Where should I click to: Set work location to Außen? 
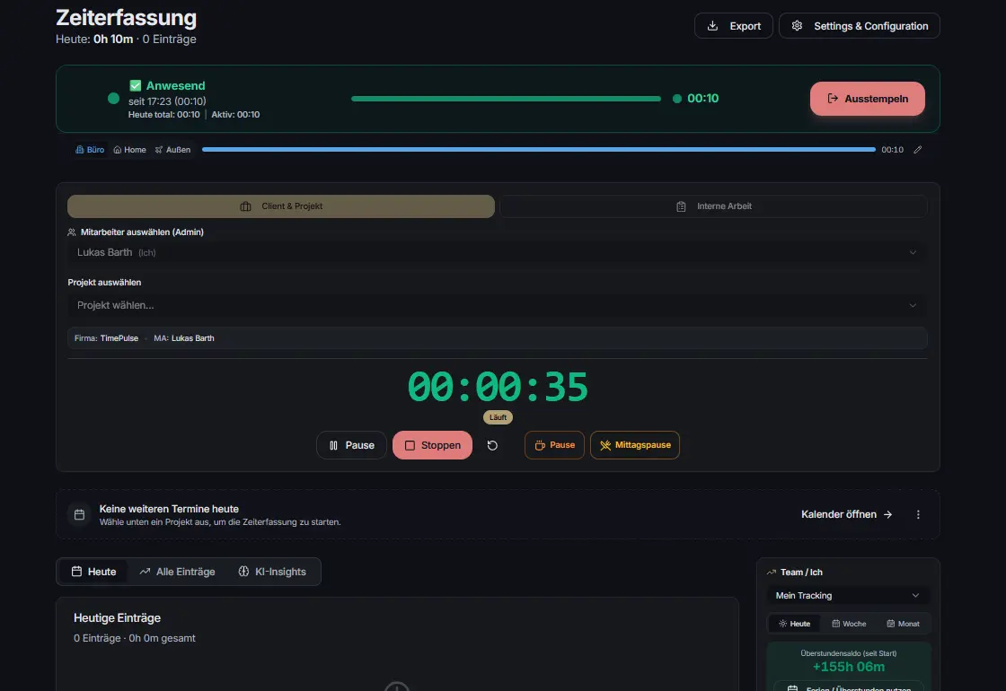[x=173, y=149]
